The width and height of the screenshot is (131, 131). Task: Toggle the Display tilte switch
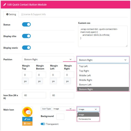26,36
